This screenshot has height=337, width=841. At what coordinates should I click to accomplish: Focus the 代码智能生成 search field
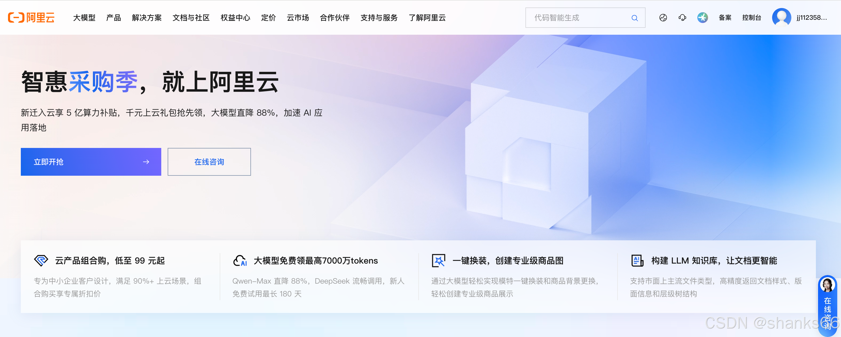click(x=578, y=18)
